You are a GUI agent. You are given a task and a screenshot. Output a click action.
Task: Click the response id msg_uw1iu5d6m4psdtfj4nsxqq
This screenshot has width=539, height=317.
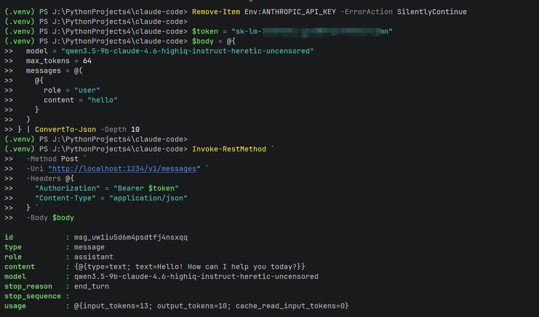click(131, 237)
